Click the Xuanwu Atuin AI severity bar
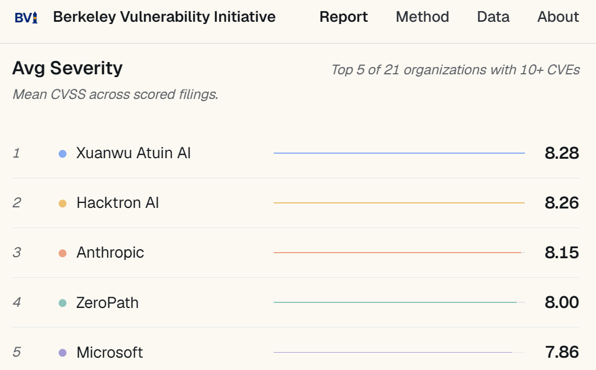The image size is (596, 370). 399,153
